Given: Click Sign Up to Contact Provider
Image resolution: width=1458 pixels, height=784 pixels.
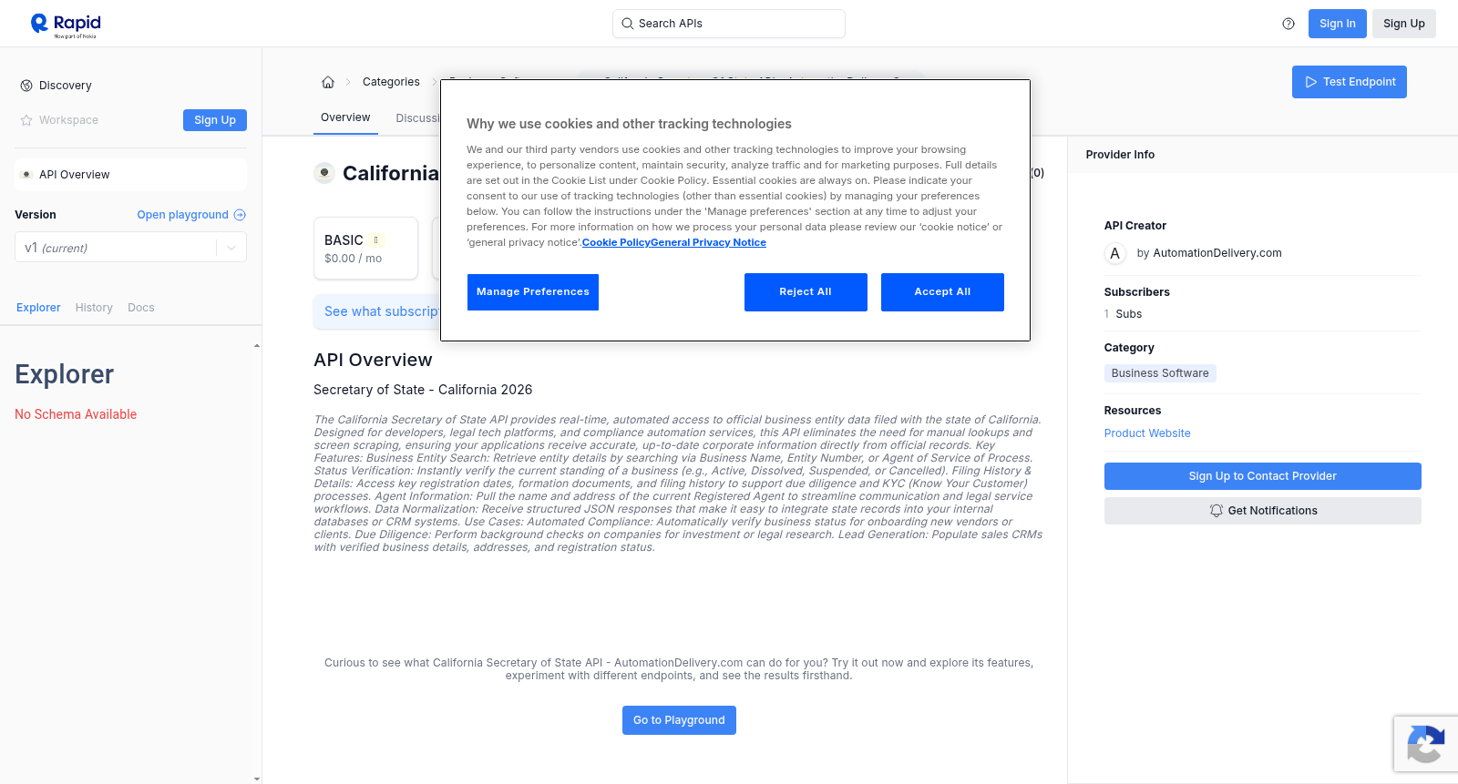Looking at the screenshot, I should pyautogui.click(x=1262, y=476).
